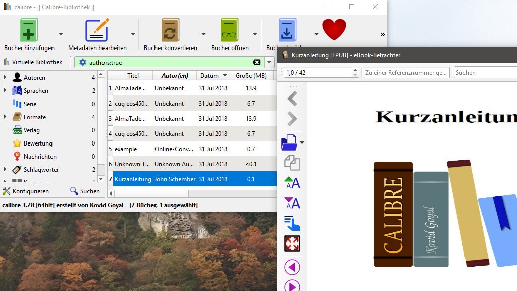Screen dimensions: 517x291
Task: Expand the Autoren tree category
Action: [5, 77]
